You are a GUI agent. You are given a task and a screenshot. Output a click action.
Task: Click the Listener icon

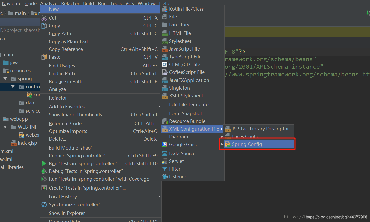coord(165,177)
